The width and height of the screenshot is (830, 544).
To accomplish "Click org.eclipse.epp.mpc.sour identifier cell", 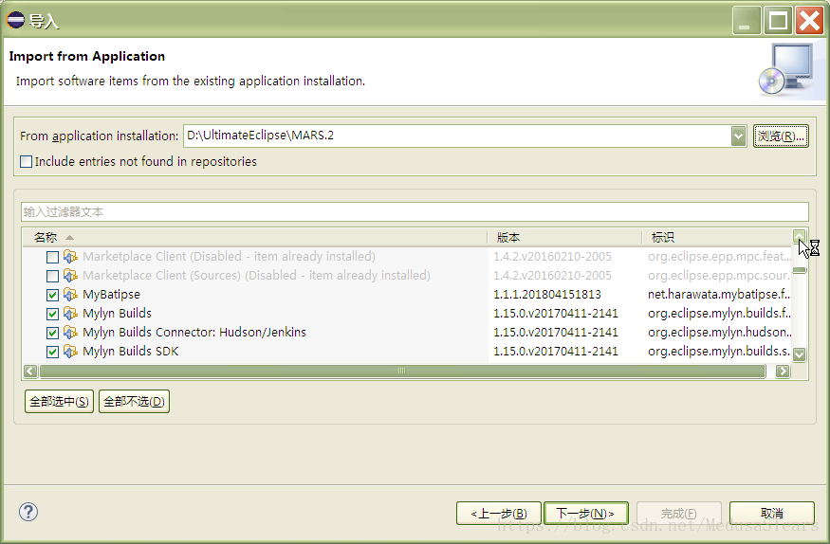I will tap(719, 276).
